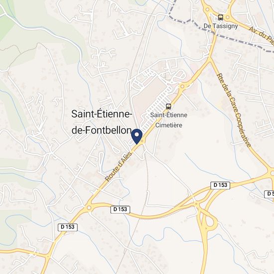Click the roundabout at southwest end of Route d'Alès

[x=89, y=208]
